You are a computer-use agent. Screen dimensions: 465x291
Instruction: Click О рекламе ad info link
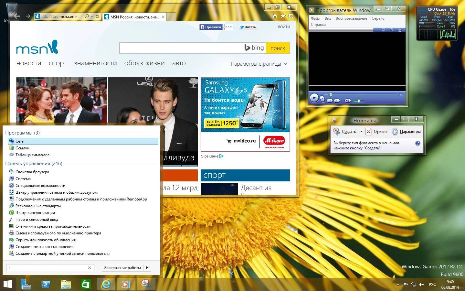tap(212, 156)
